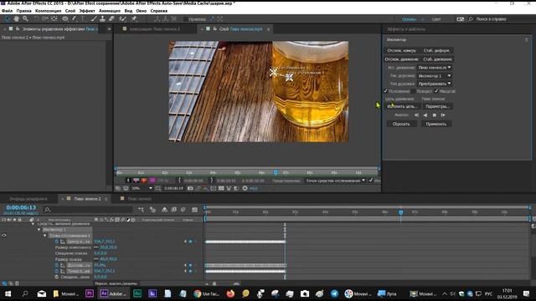This screenshot has width=536, height=301.
Task: Toggle stopwatch on the Центр функции row
Action: (57, 242)
